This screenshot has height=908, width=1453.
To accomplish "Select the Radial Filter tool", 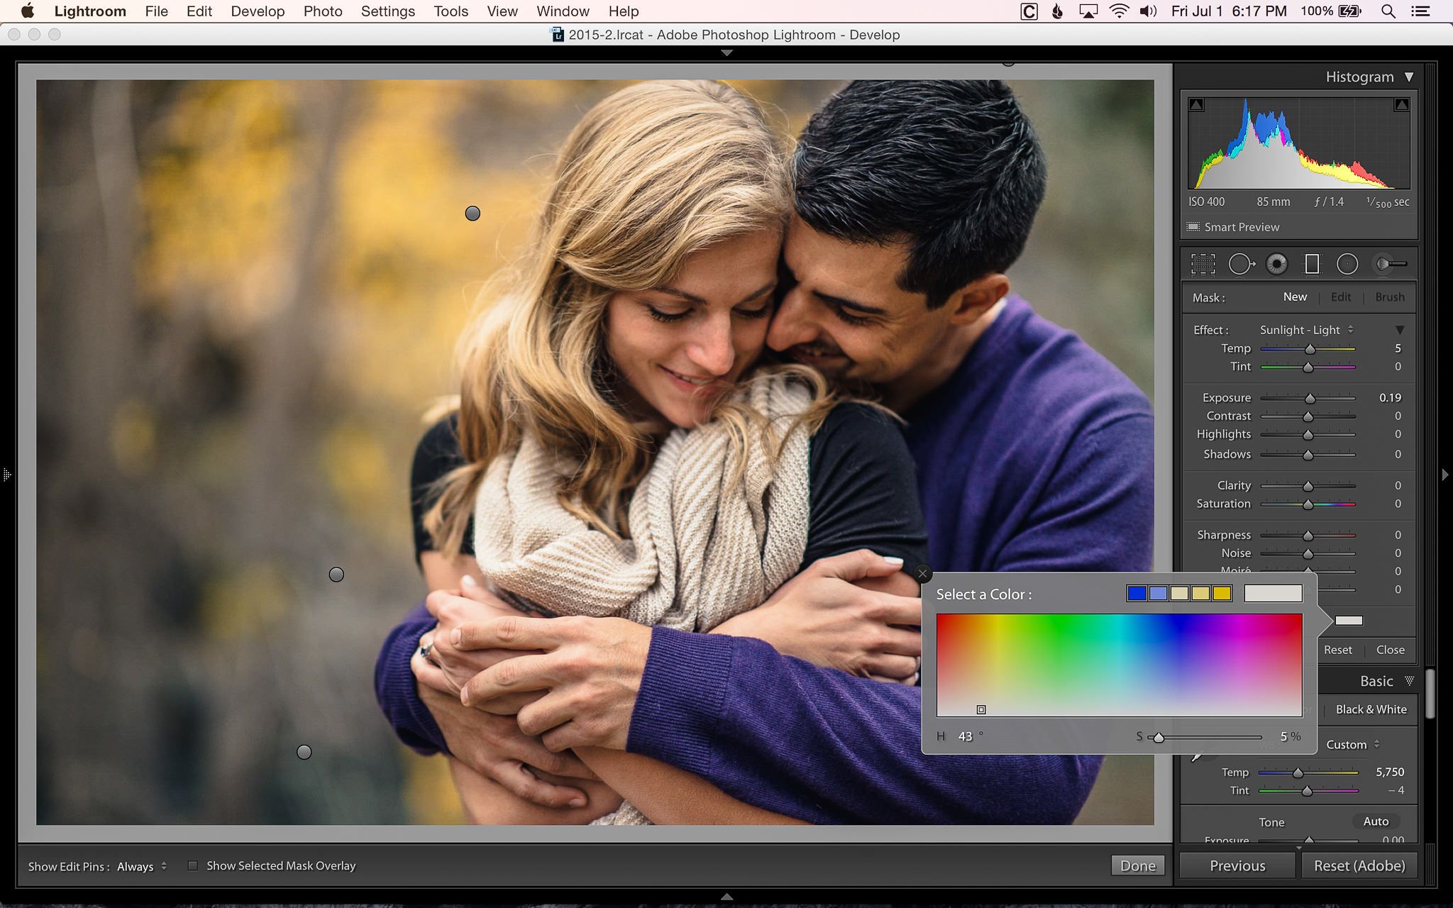I will pyautogui.click(x=1347, y=264).
